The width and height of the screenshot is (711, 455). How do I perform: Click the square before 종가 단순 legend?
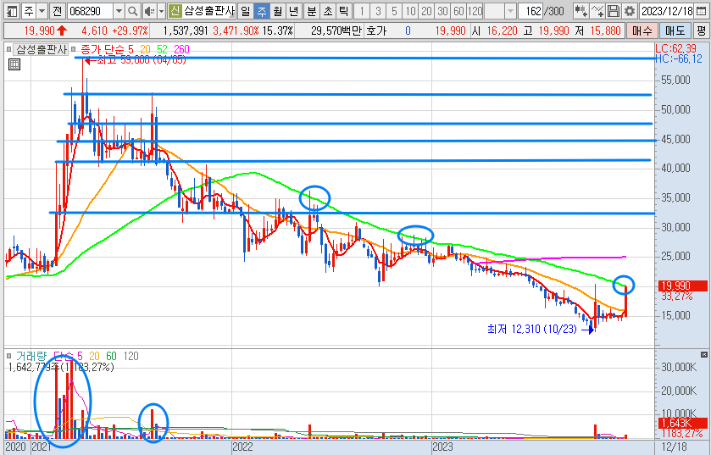coord(73,49)
